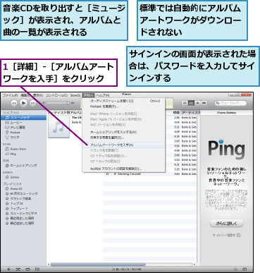Choose 共有する写真を選択 menu entry
260x273 pixels.
tap(123, 138)
